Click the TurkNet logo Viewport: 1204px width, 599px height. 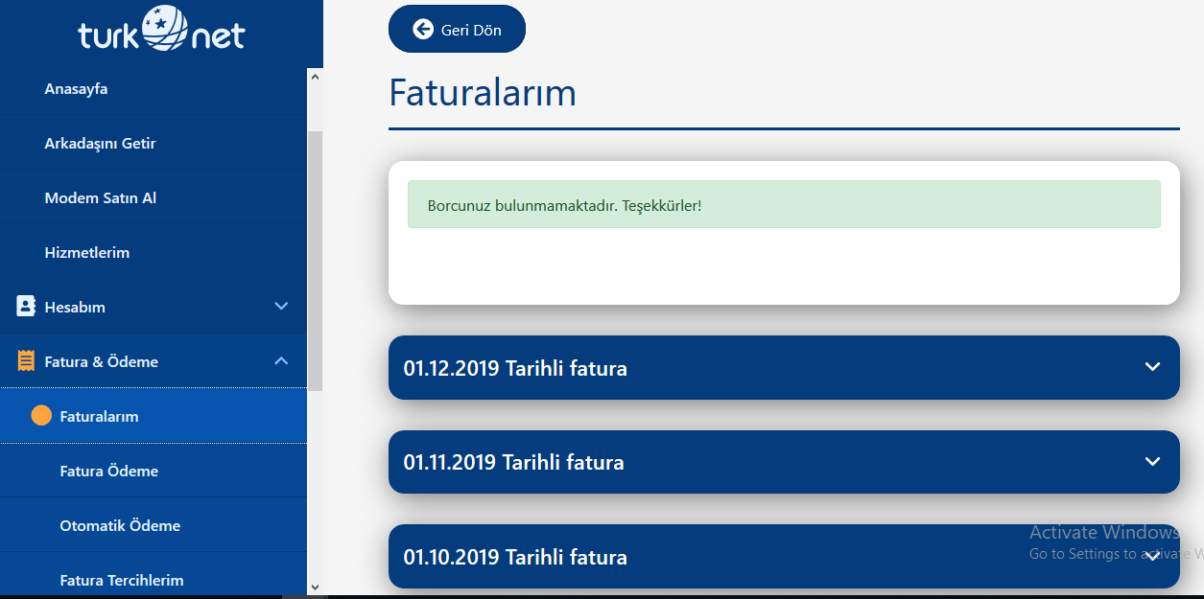pyautogui.click(x=161, y=30)
